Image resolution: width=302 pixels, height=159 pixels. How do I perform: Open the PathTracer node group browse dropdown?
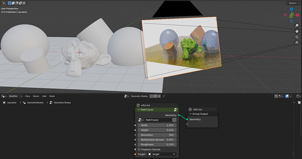(141, 120)
